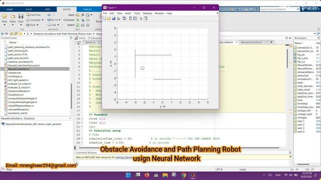Click the Current Folder vertical scrollbar
The height and width of the screenshot is (180, 321).
click(x=71, y=96)
